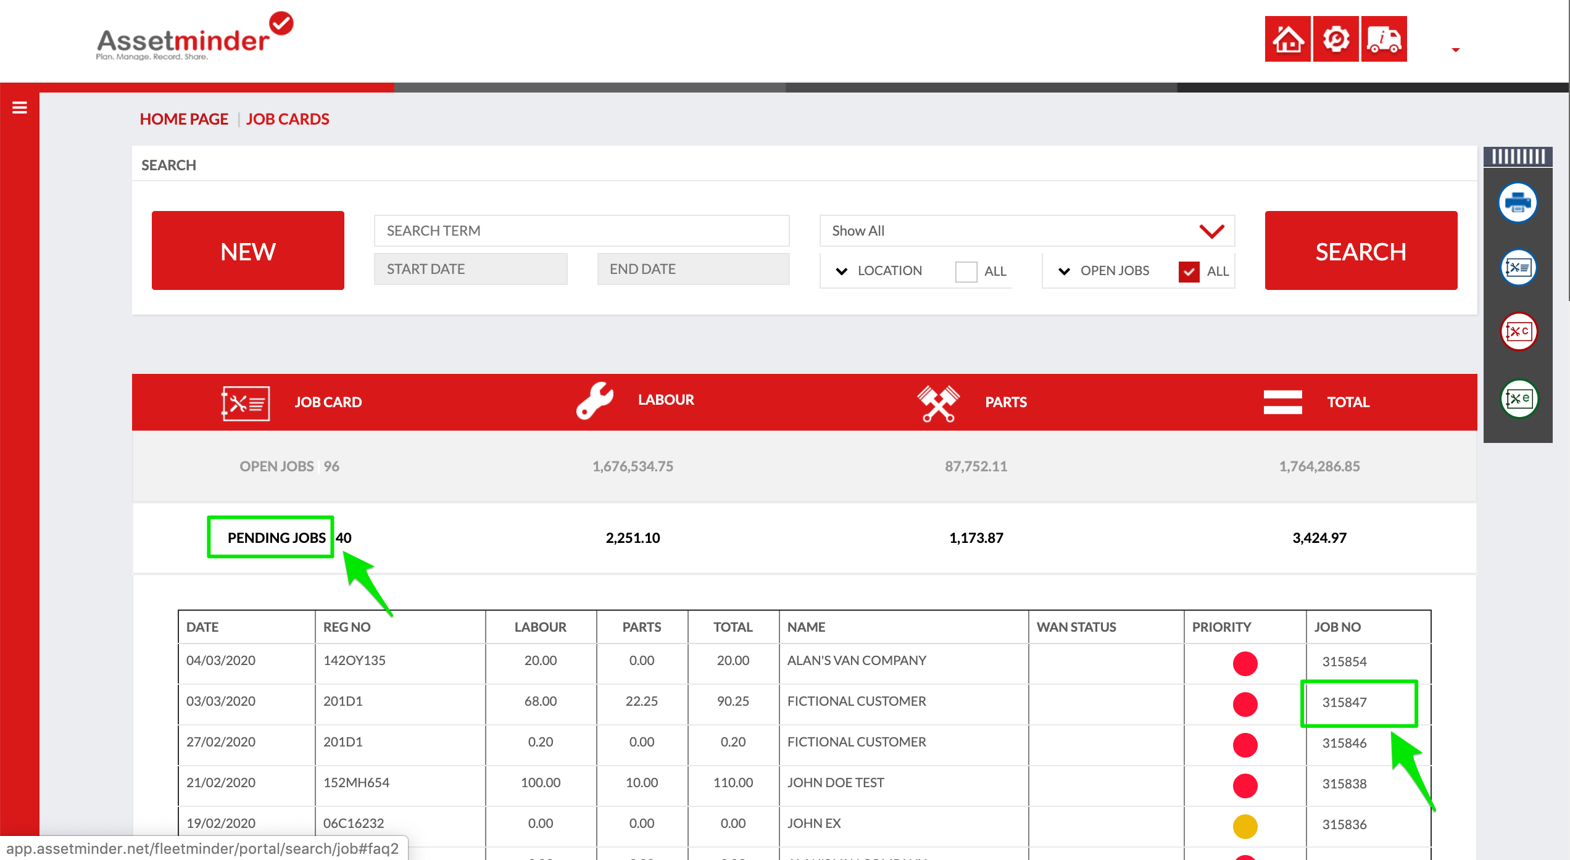Go to HOME PAGE breadcrumb
Screen dimensions: 1570x860
click(x=184, y=119)
